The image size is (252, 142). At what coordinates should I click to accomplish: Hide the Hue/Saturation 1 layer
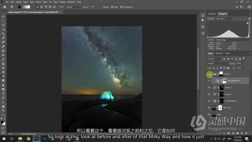[209, 101]
